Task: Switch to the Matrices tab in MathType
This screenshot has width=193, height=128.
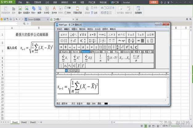Action: pyautogui.click(x=96, y=52)
